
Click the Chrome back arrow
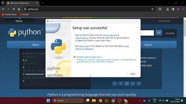click(x=3, y=9)
